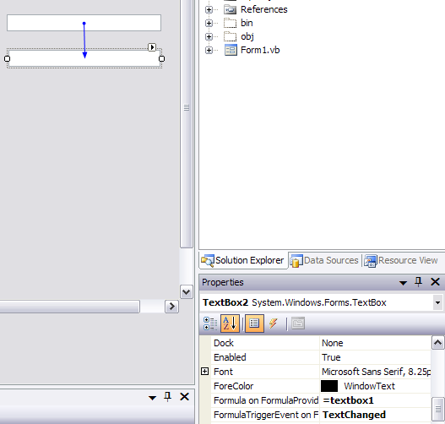The image size is (445, 424).
Task: Expand the obj folder node
Action: coord(209,36)
